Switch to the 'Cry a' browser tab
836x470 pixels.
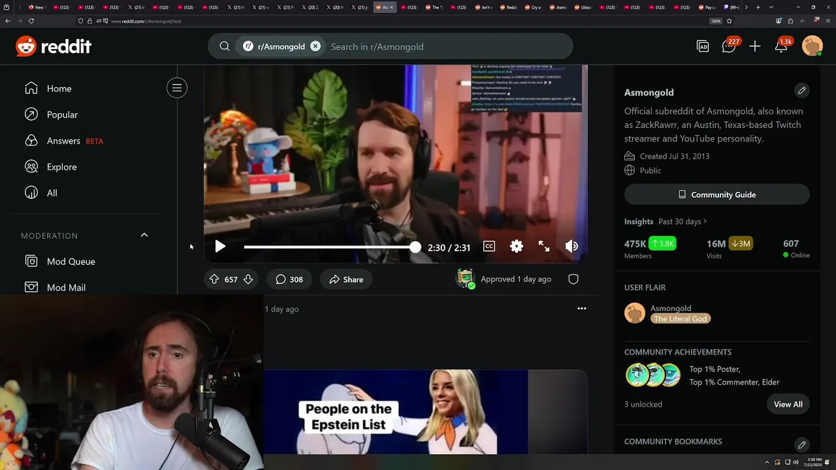[x=533, y=7]
